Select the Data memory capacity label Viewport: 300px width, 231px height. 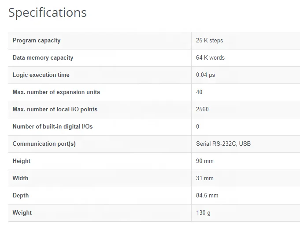pyautogui.click(x=43, y=58)
